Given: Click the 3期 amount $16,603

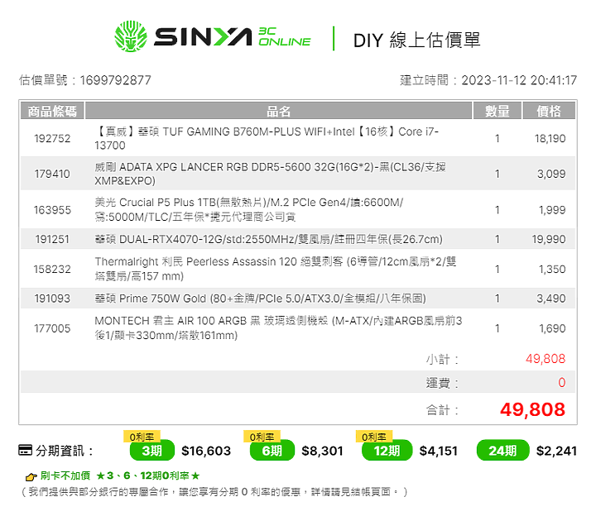Looking at the screenshot, I should point(206,451).
